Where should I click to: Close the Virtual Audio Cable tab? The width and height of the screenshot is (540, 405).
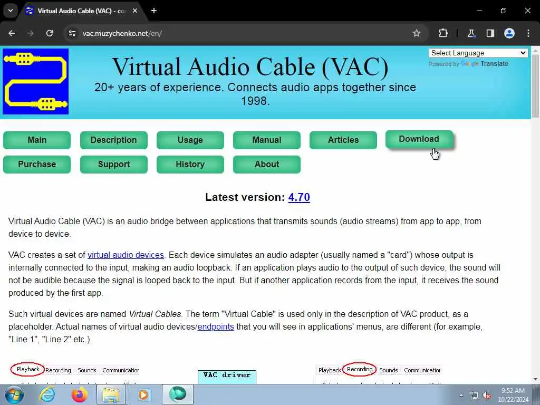(x=135, y=11)
